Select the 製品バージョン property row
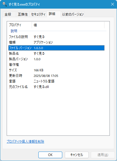Screen dimensions: 117x161 point(56,59)
